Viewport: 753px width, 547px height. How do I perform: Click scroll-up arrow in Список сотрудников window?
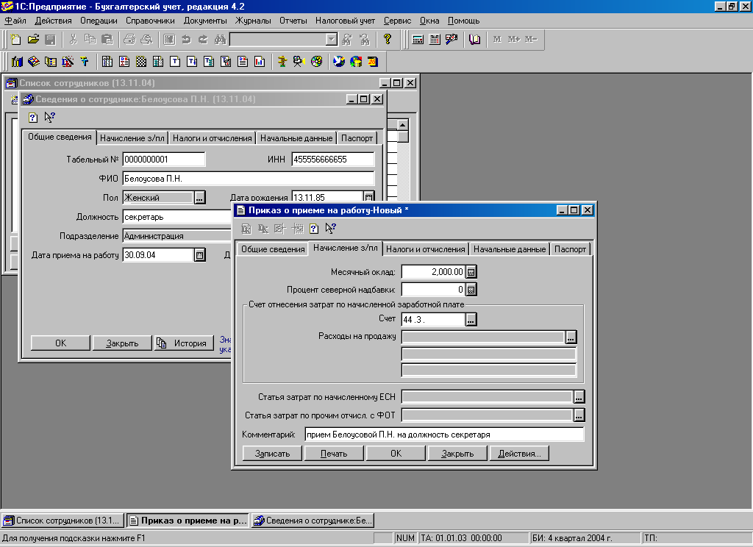coord(402,125)
